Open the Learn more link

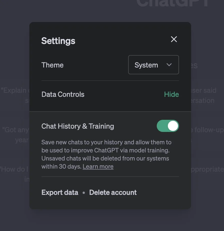(x=98, y=167)
